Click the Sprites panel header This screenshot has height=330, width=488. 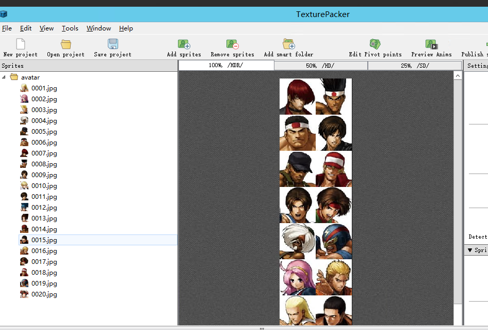tap(89, 66)
